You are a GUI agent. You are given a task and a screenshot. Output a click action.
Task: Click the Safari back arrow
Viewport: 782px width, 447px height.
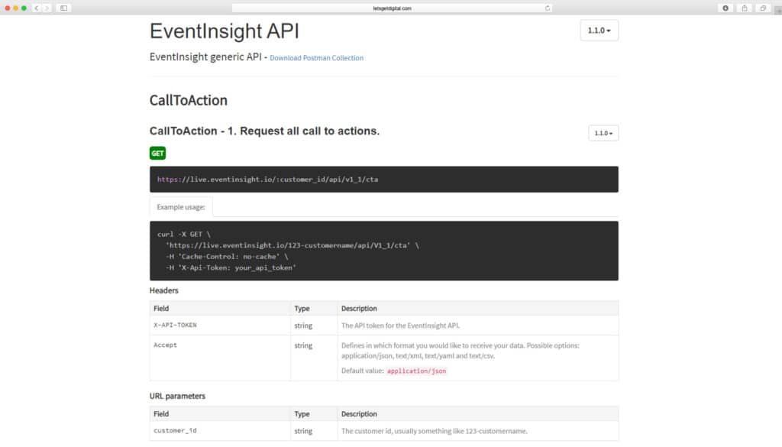pos(37,8)
